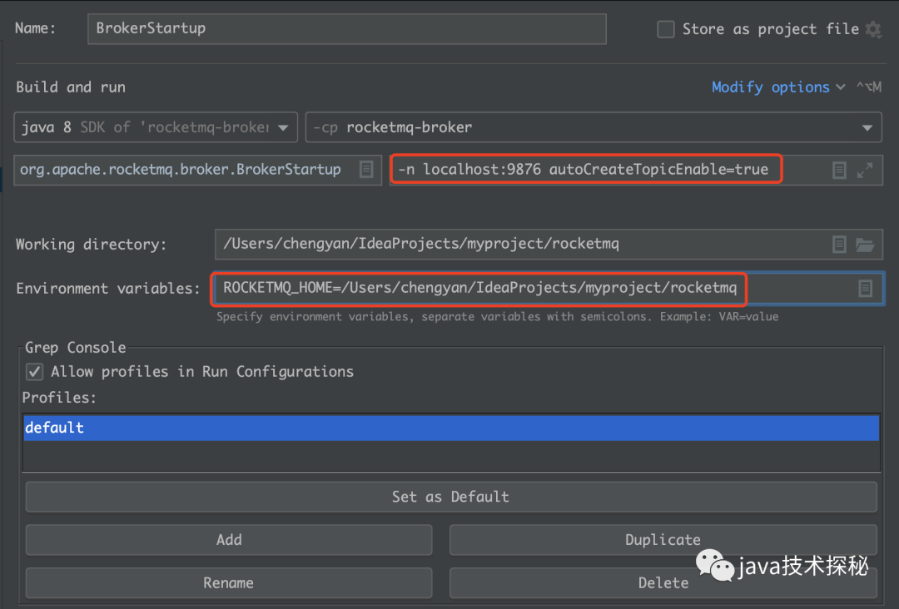Browse for working directory with the folder icon
This screenshot has height=609, width=899.
click(x=865, y=245)
